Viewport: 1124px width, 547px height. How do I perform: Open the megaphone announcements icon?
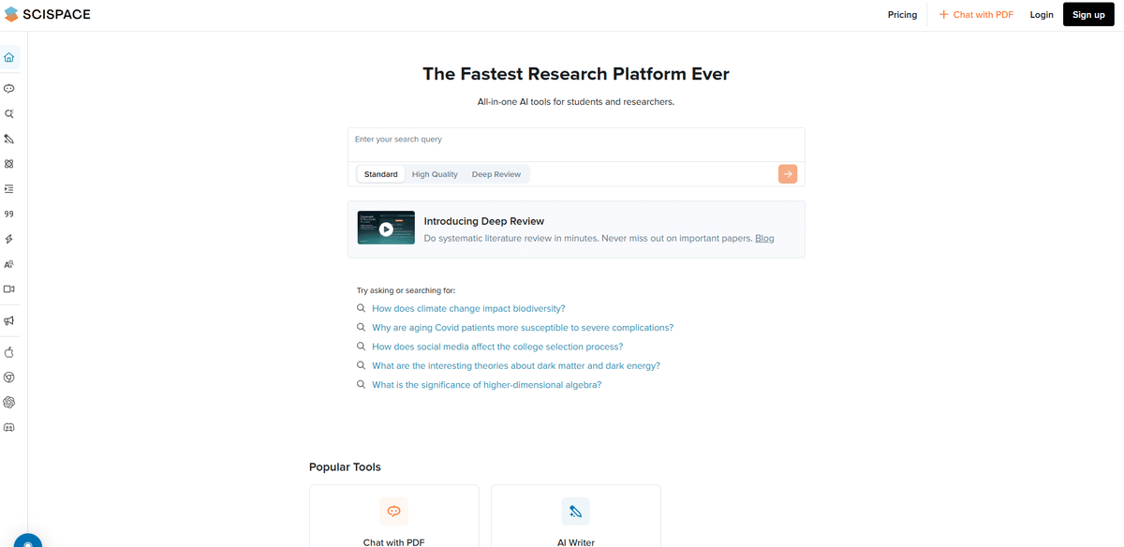point(9,321)
